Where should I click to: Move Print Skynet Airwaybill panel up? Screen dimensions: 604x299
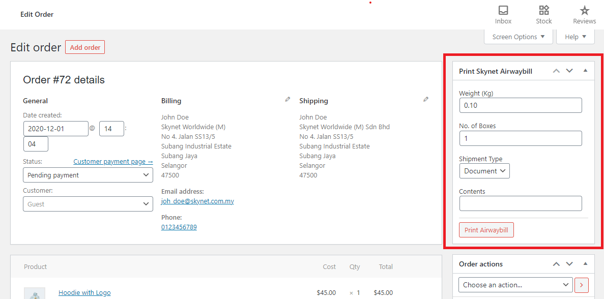tap(556, 71)
